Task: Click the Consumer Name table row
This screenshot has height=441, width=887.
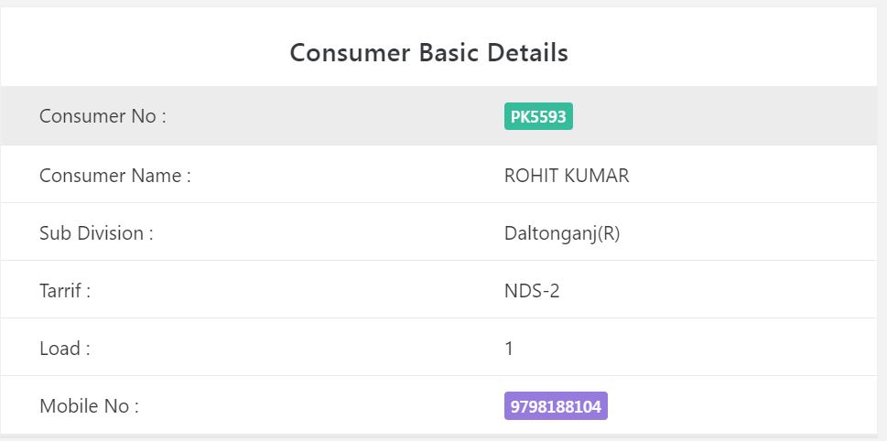Action: [x=439, y=174]
